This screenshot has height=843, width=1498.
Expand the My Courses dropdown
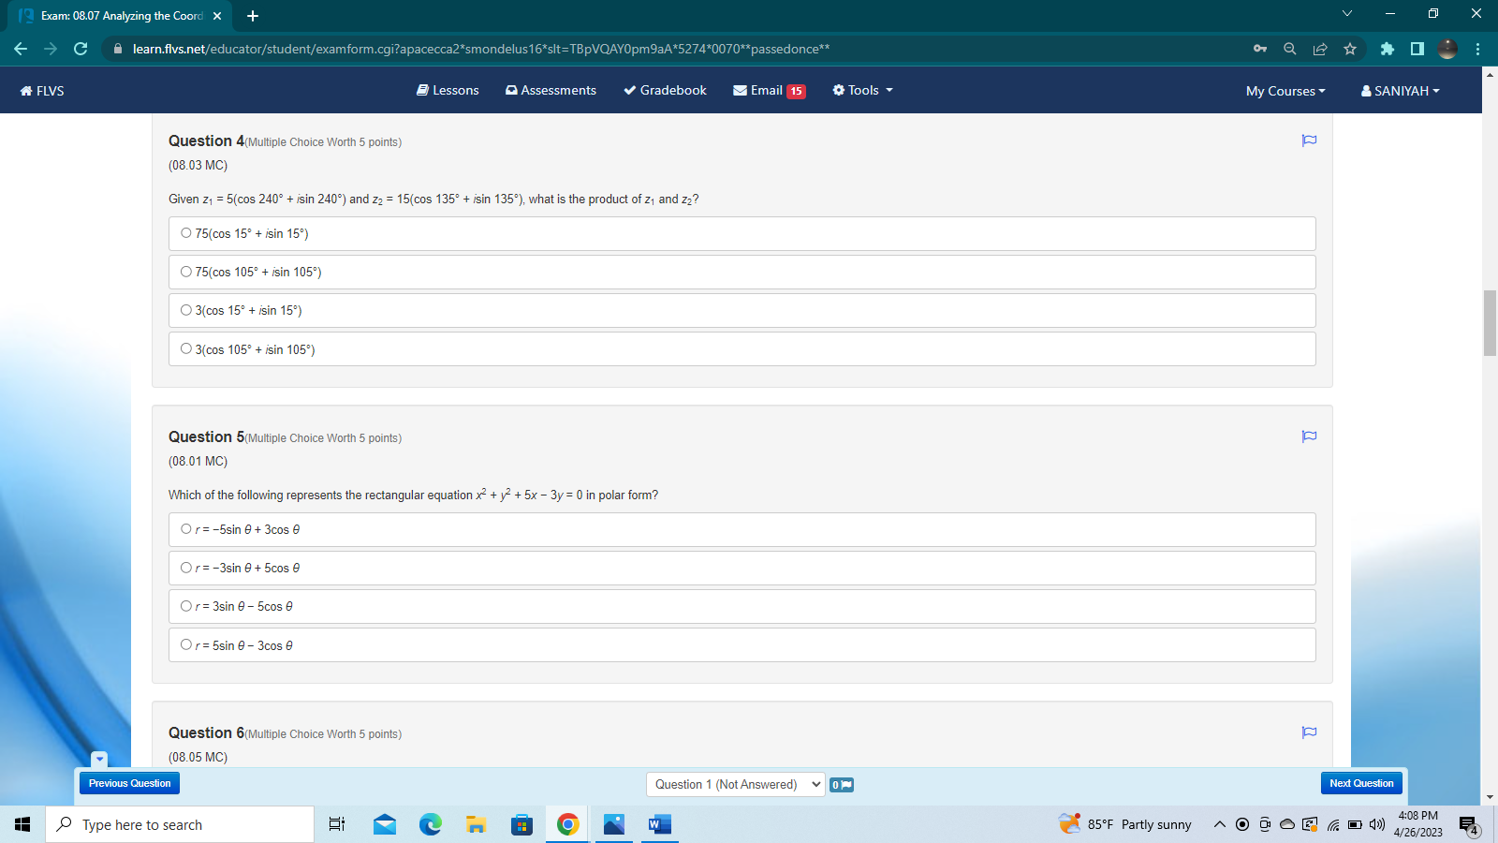click(1285, 91)
